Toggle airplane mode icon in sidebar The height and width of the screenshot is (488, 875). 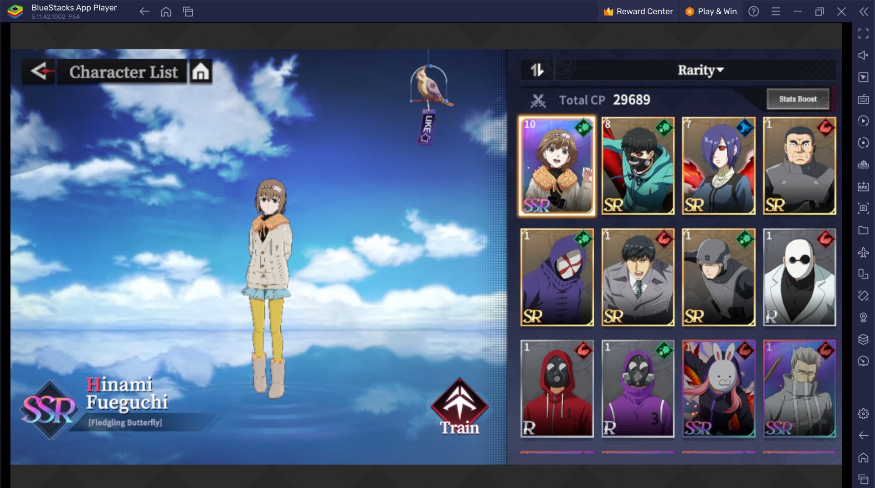863,252
